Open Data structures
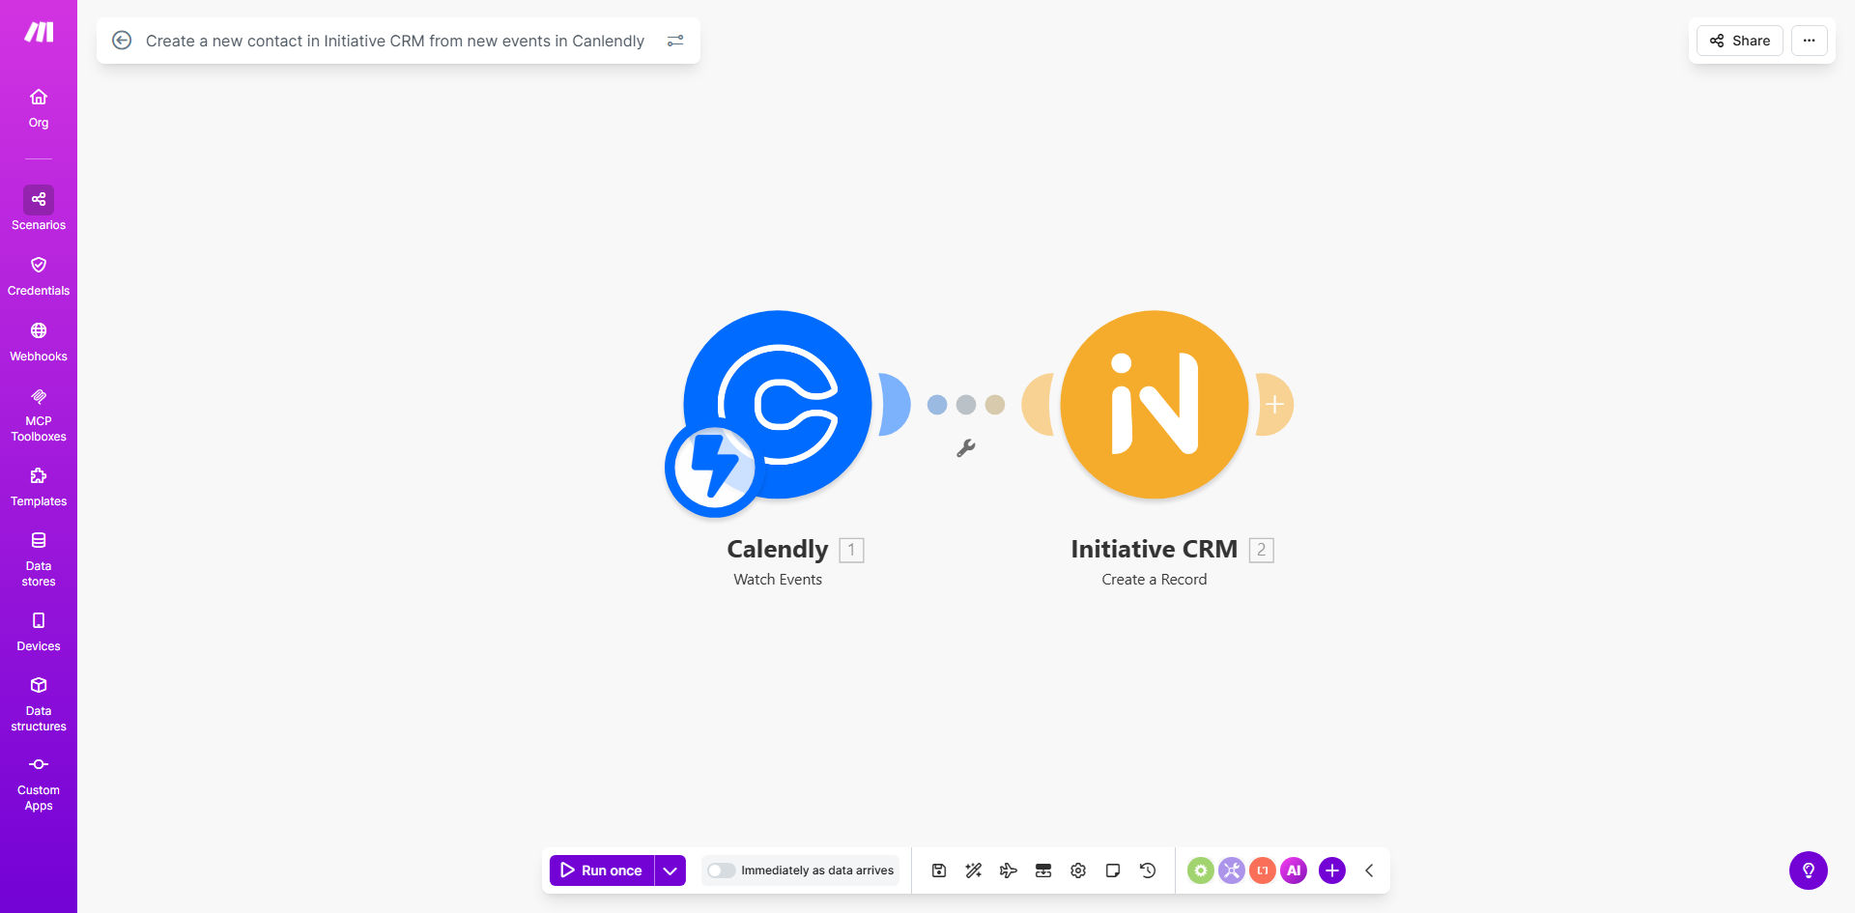This screenshot has width=1855, height=913. 39,704
